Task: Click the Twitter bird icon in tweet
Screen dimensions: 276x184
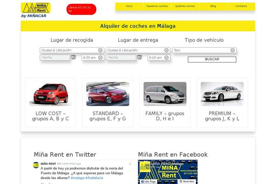Action: click(x=130, y=164)
